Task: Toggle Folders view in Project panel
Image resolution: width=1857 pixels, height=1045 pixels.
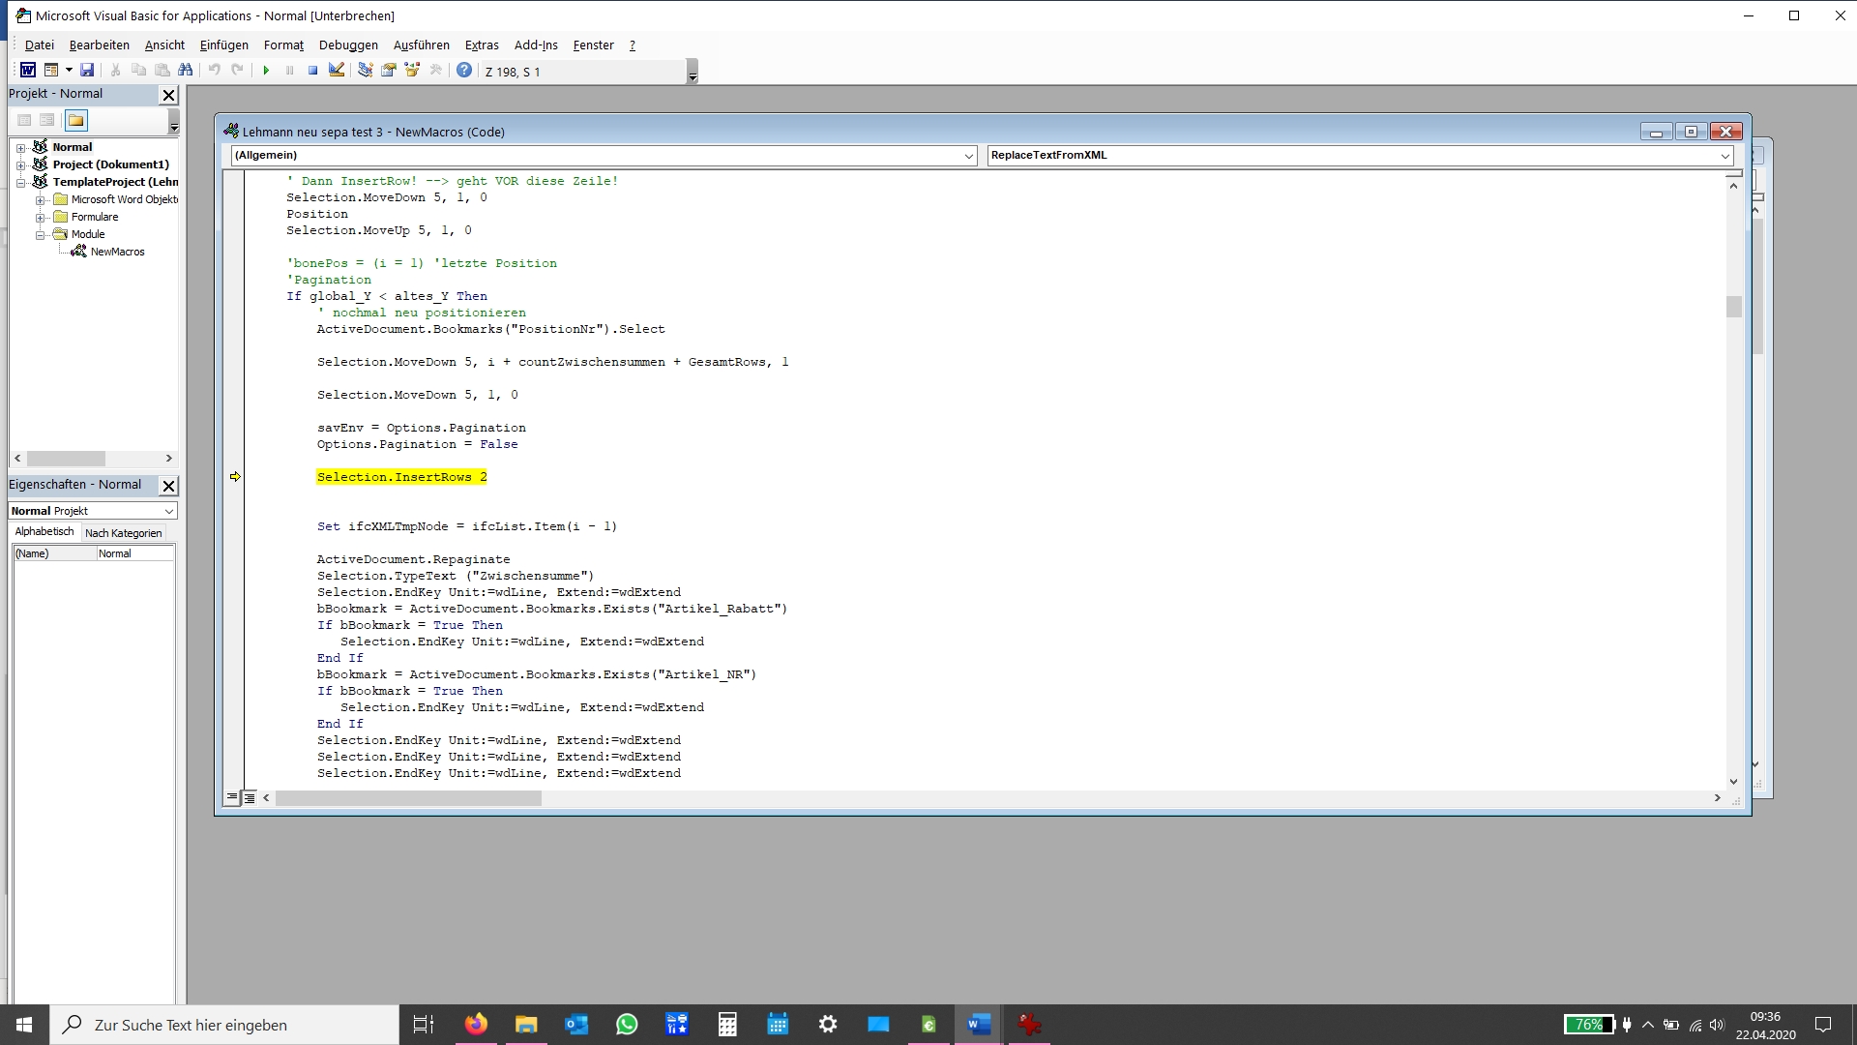Action: click(x=76, y=120)
